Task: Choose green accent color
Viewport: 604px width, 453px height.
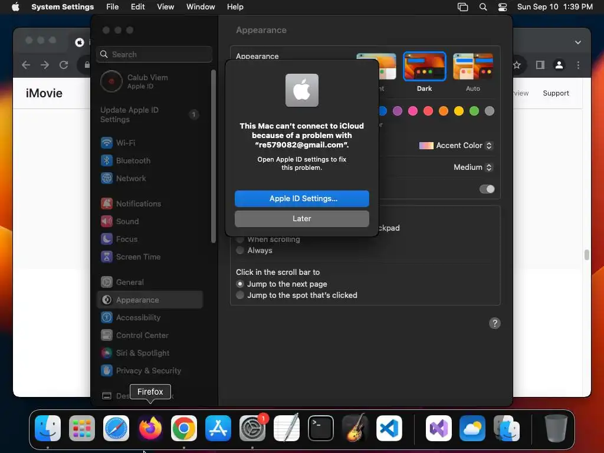Action: click(474, 111)
